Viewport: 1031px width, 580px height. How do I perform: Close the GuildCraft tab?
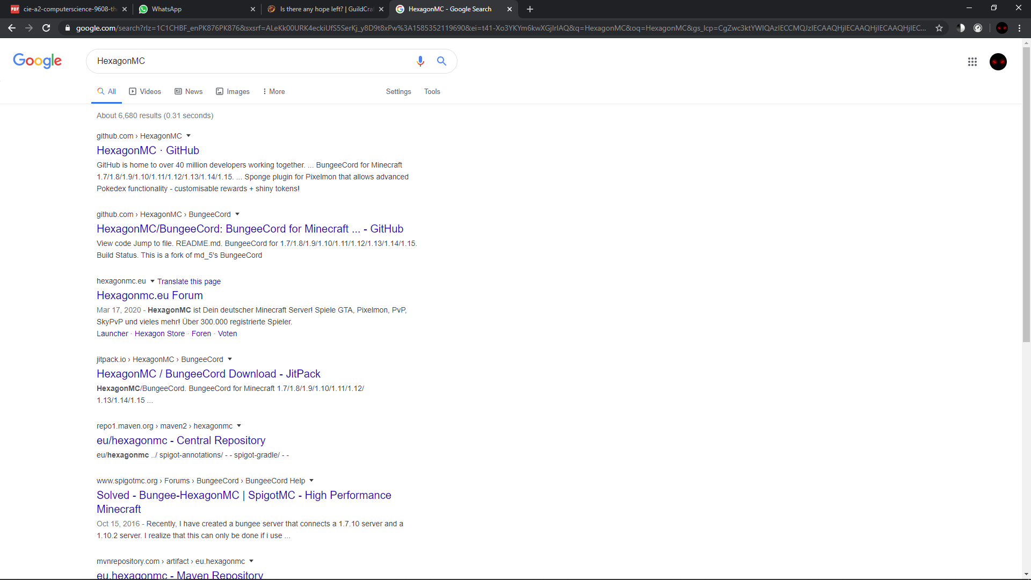(381, 9)
